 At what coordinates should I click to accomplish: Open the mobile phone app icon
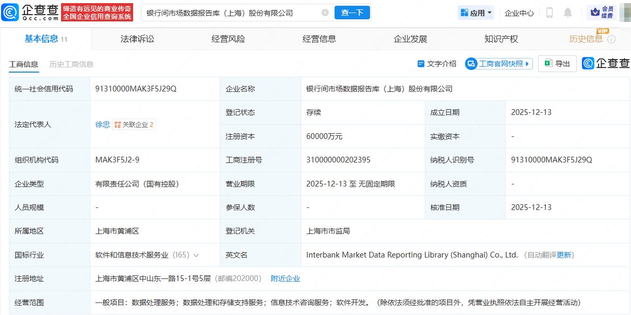(x=549, y=13)
